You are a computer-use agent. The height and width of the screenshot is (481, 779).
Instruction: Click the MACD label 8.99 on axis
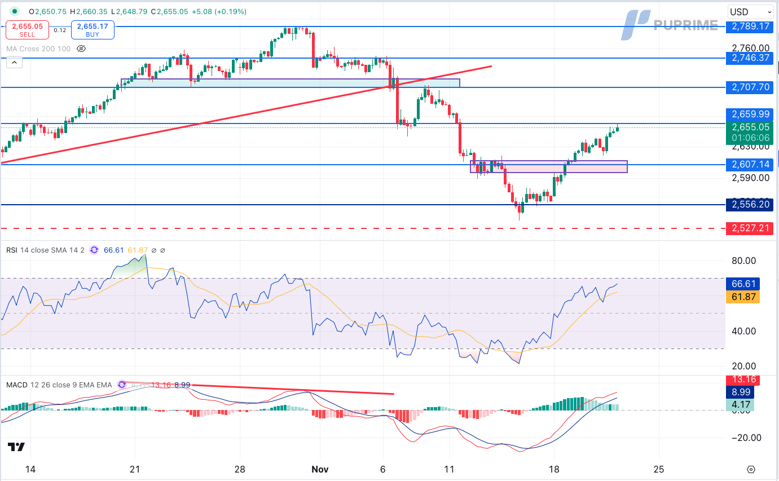click(x=740, y=392)
